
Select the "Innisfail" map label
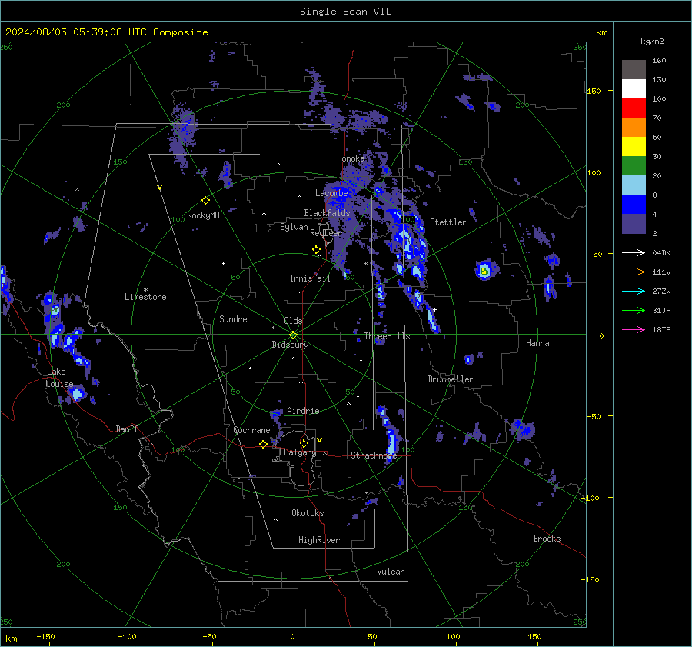[x=310, y=278]
